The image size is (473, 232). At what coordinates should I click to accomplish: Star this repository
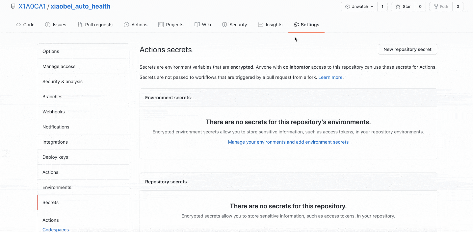403,7
